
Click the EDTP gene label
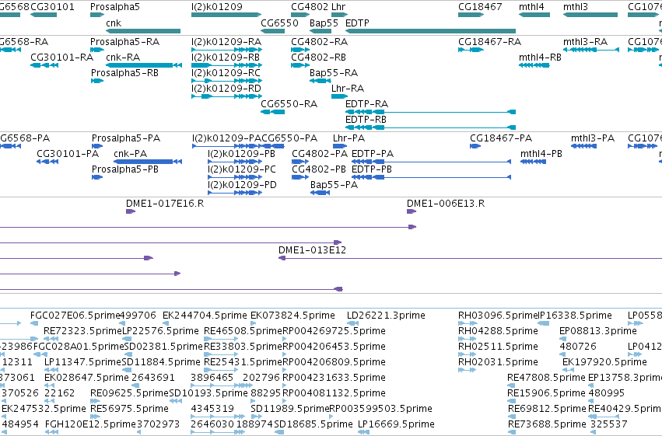pos(357,23)
